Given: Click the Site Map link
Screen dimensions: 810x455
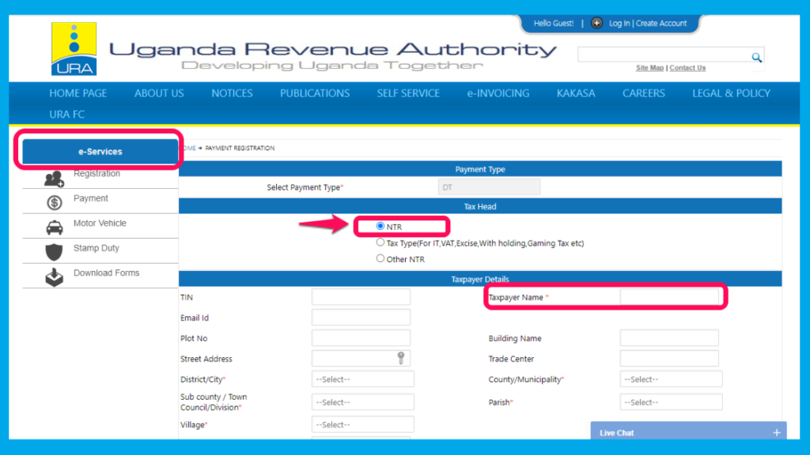Looking at the screenshot, I should (x=649, y=68).
